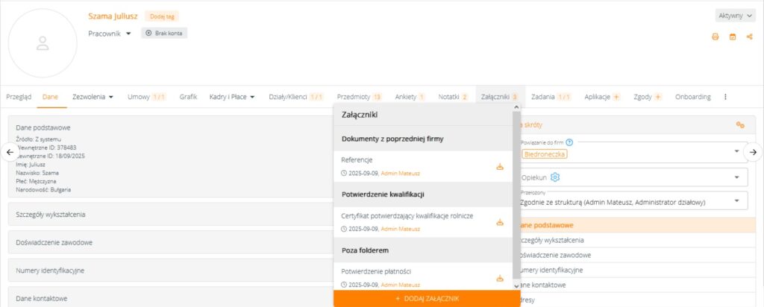
Task: Click the share icon in the top right
Action: pyautogui.click(x=749, y=37)
